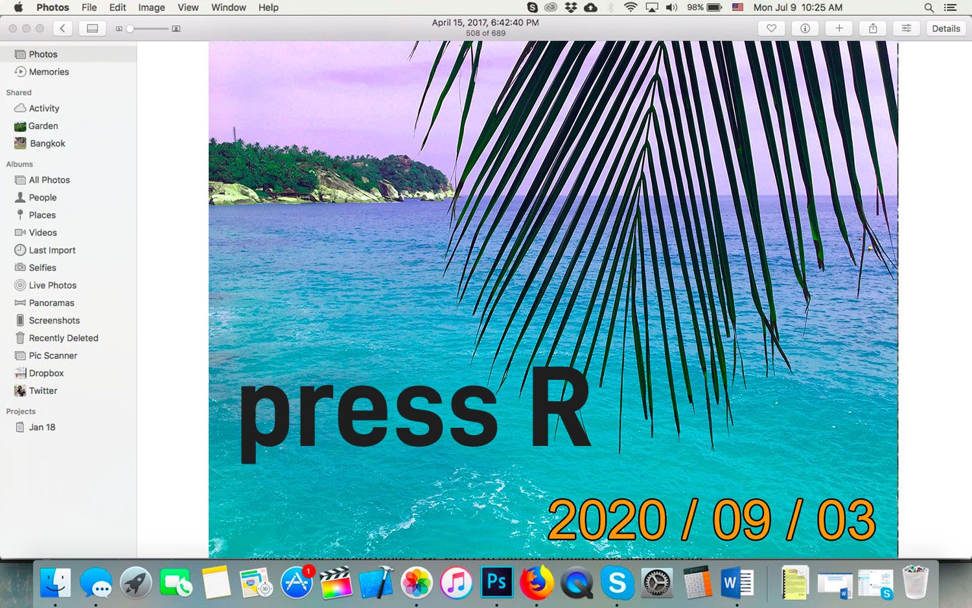Open the Memories view
972x608 pixels.
(49, 71)
